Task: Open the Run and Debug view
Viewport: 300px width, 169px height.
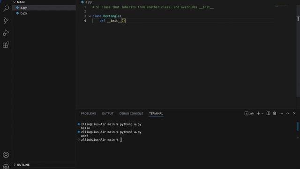Action: click(6, 32)
